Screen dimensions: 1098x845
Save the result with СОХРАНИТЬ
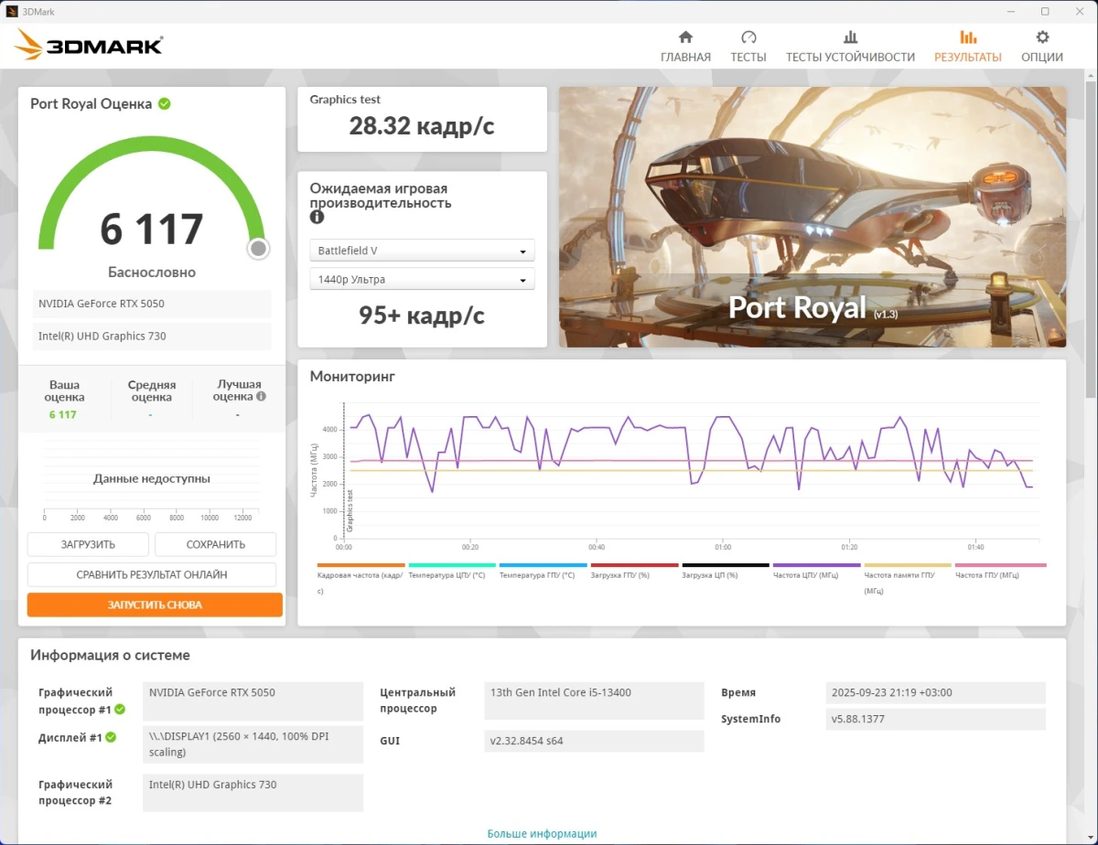pos(215,544)
